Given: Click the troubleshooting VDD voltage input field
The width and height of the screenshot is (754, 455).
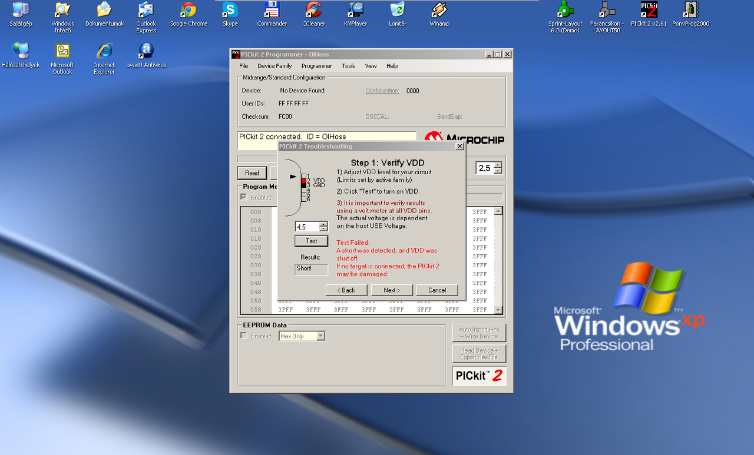Looking at the screenshot, I should coord(307,227).
